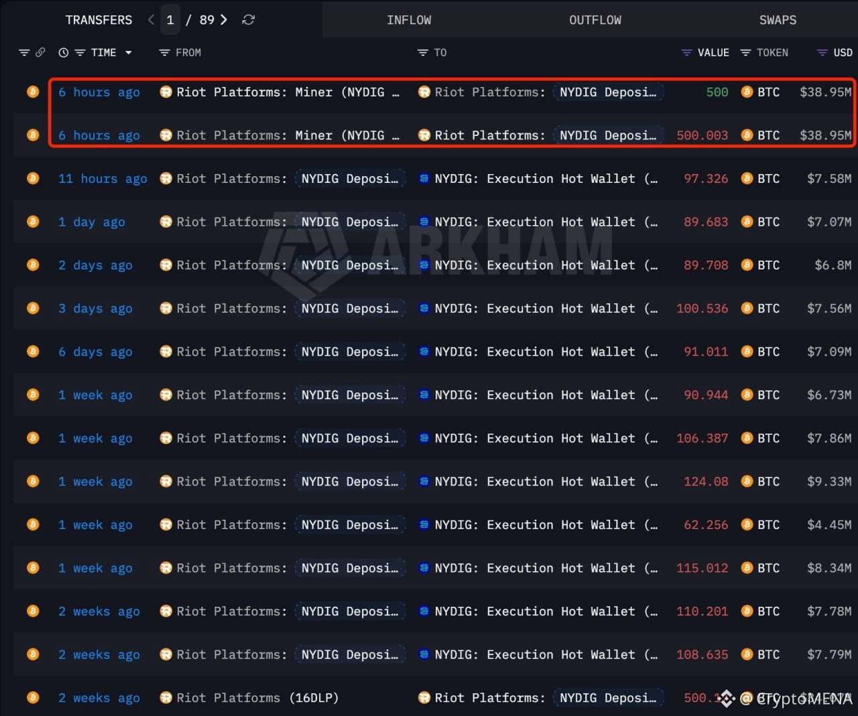
Task: Click the Bitcoin chain icon on the 11 hours ago row
Action: pos(33,178)
